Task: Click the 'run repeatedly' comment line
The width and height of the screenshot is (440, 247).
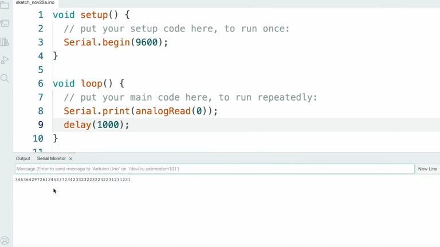Action: click(190, 97)
